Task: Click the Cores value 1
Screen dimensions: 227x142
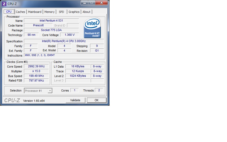Action: (75, 90)
